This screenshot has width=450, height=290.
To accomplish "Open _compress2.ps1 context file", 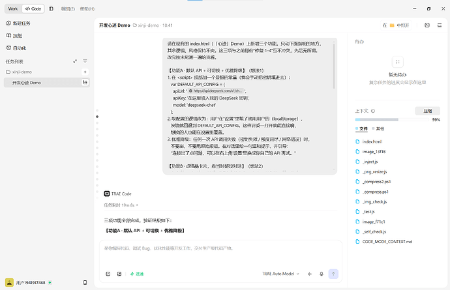I will (376, 182).
